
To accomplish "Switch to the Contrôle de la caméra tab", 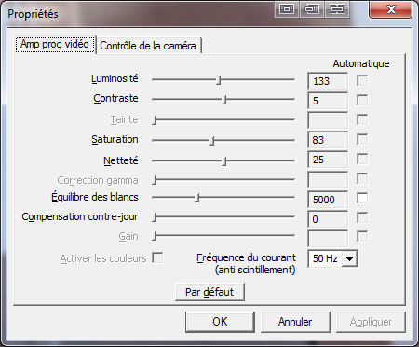I will pyautogui.click(x=148, y=46).
